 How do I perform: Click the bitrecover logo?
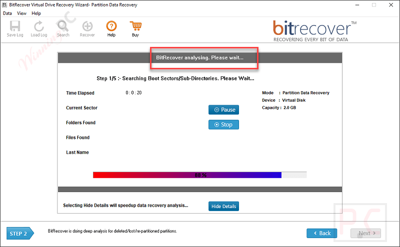pyautogui.click(x=314, y=31)
